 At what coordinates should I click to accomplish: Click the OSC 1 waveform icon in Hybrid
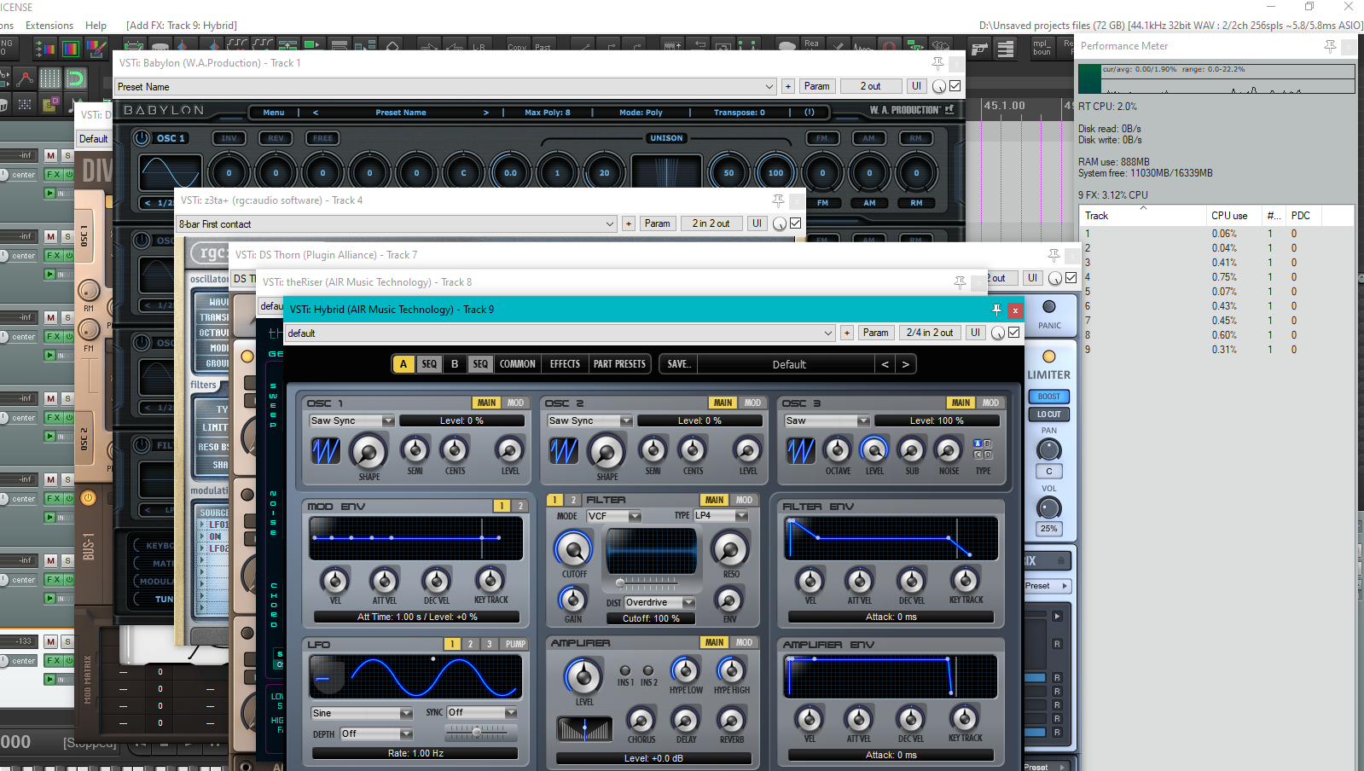(x=326, y=450)
